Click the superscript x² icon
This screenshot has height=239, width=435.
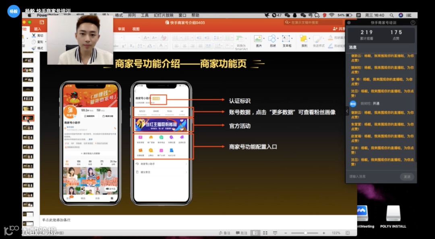124,46
